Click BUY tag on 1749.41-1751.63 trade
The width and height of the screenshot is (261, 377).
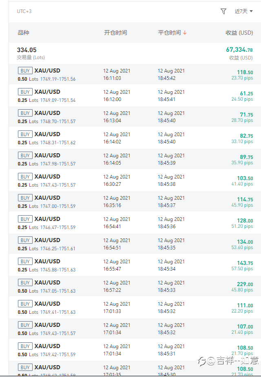[x=25, y=304]
